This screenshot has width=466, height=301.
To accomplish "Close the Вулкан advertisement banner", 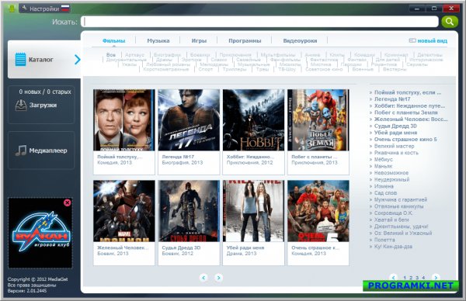I will click(x=67, y=202).
